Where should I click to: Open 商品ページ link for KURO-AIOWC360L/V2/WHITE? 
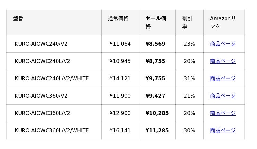(x=223, y=130)
